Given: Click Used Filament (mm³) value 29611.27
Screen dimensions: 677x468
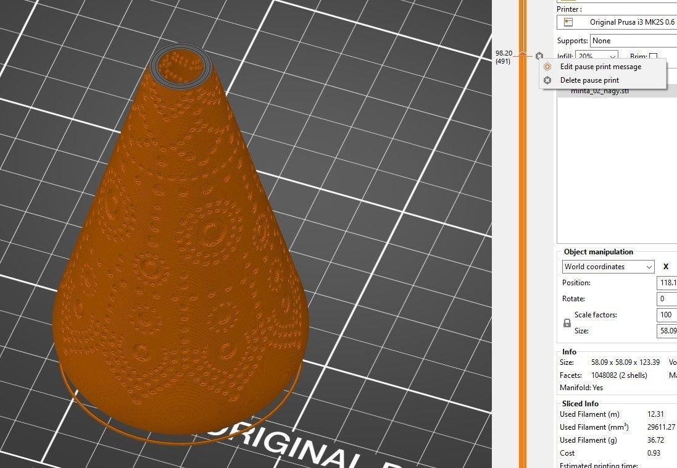Looking at the screenshot, I should 661,427.
